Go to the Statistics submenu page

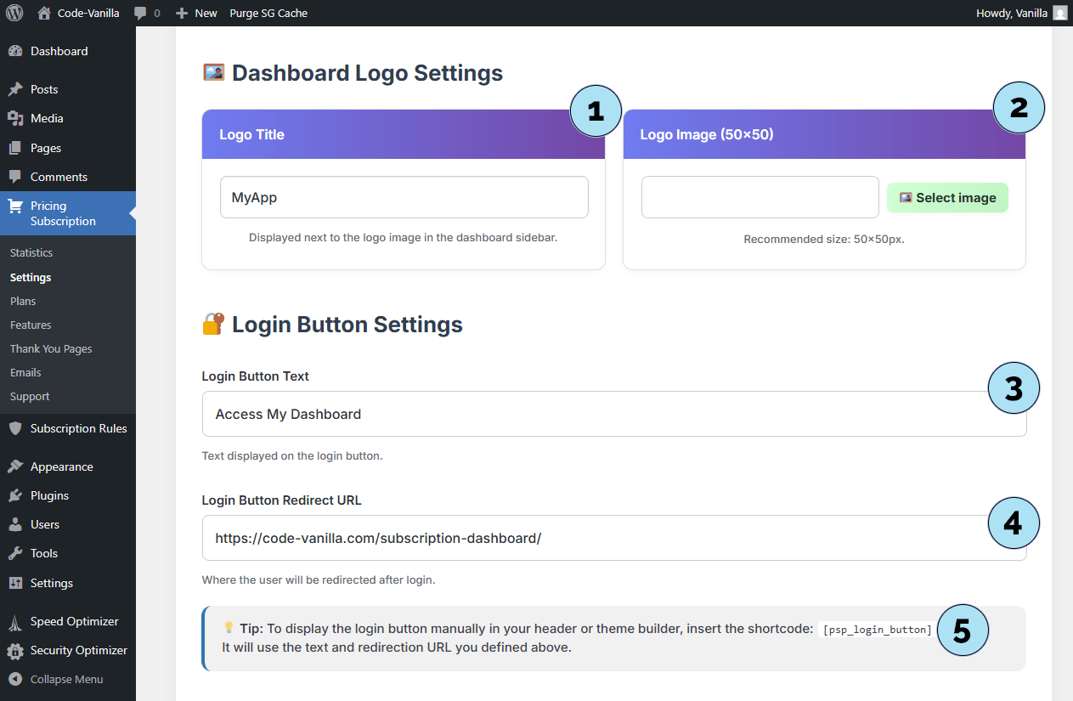pyautogui.click(x=31, y=252)
